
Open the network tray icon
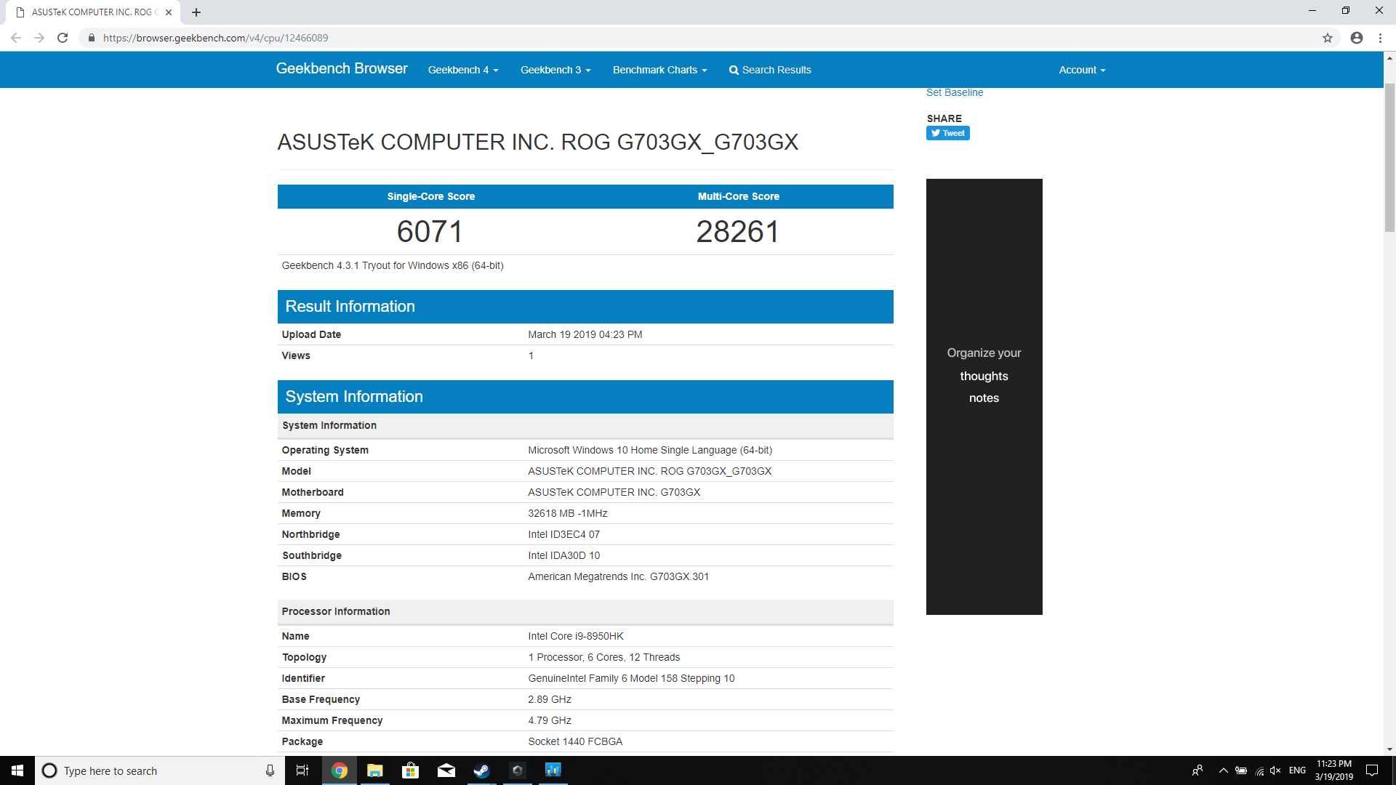pyautogui.click(x=1259, y=770)
